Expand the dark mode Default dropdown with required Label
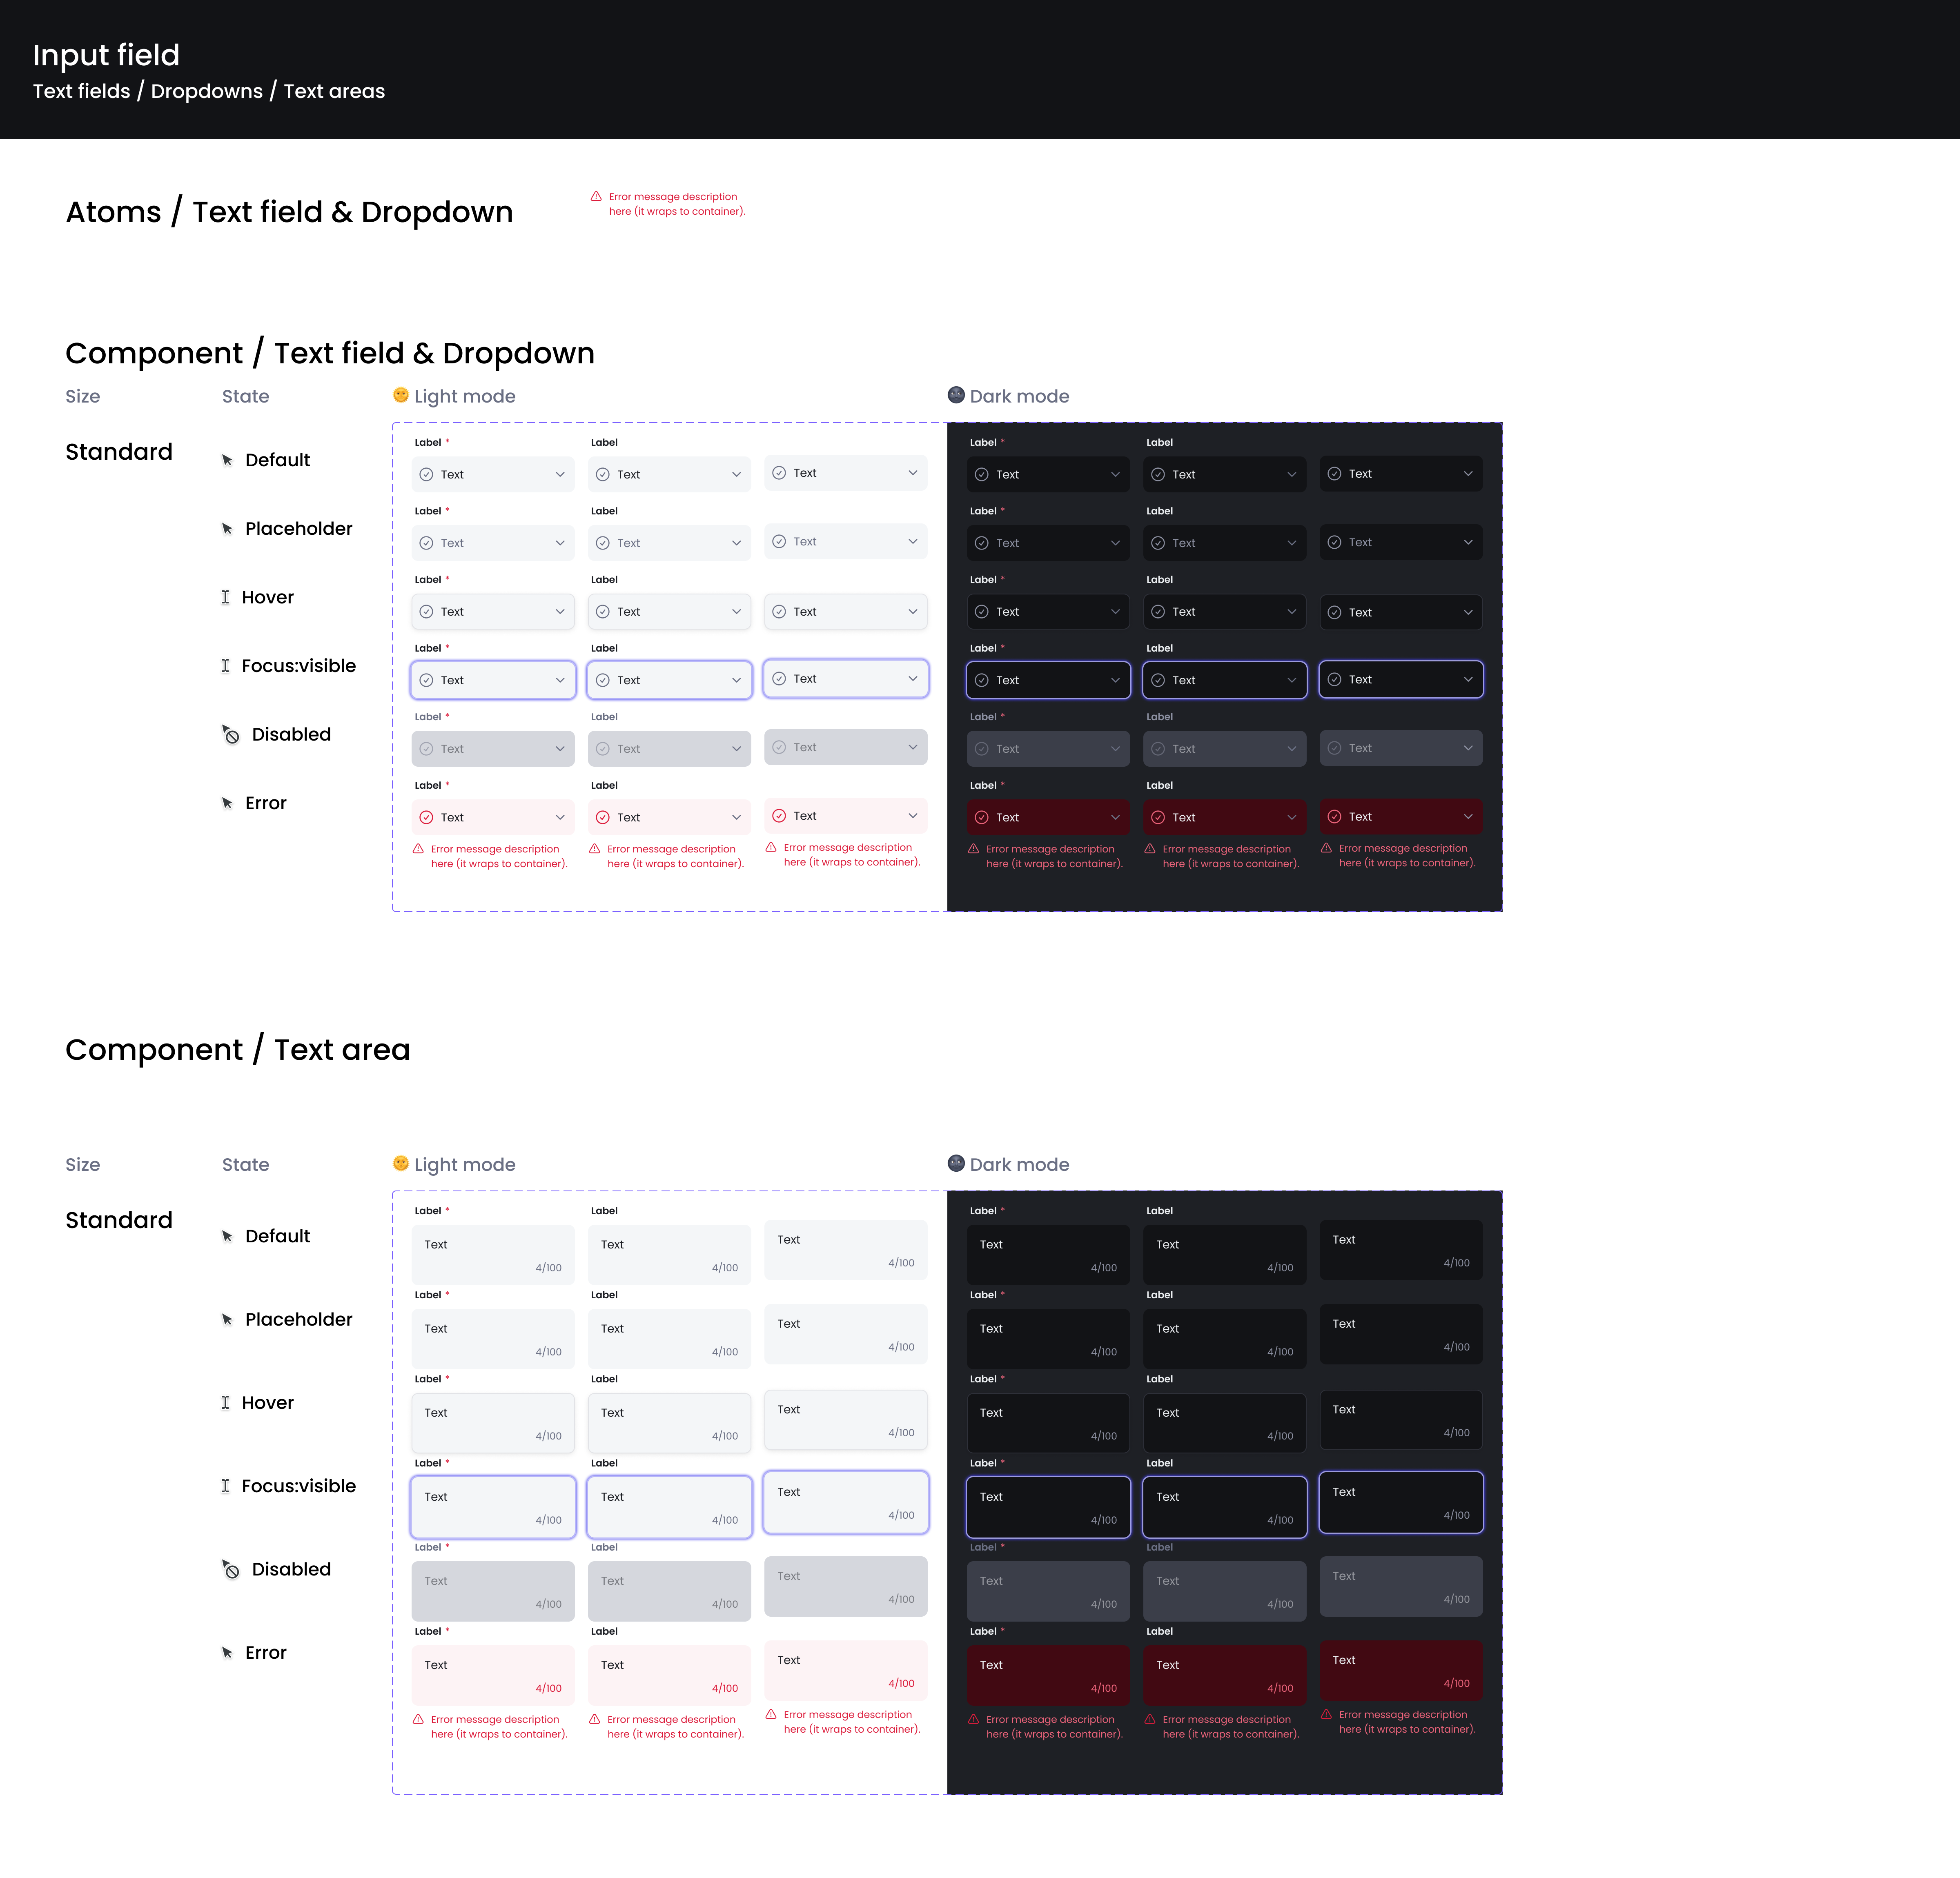This screenshot has width=1960, height=1878. tap(1048, 475)
